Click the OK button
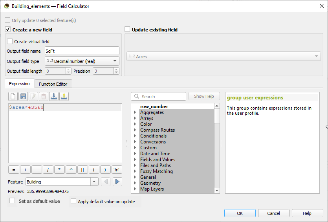The height and width of the screenshot is (222, 328). pyautogui.click(x=240, y=213)
